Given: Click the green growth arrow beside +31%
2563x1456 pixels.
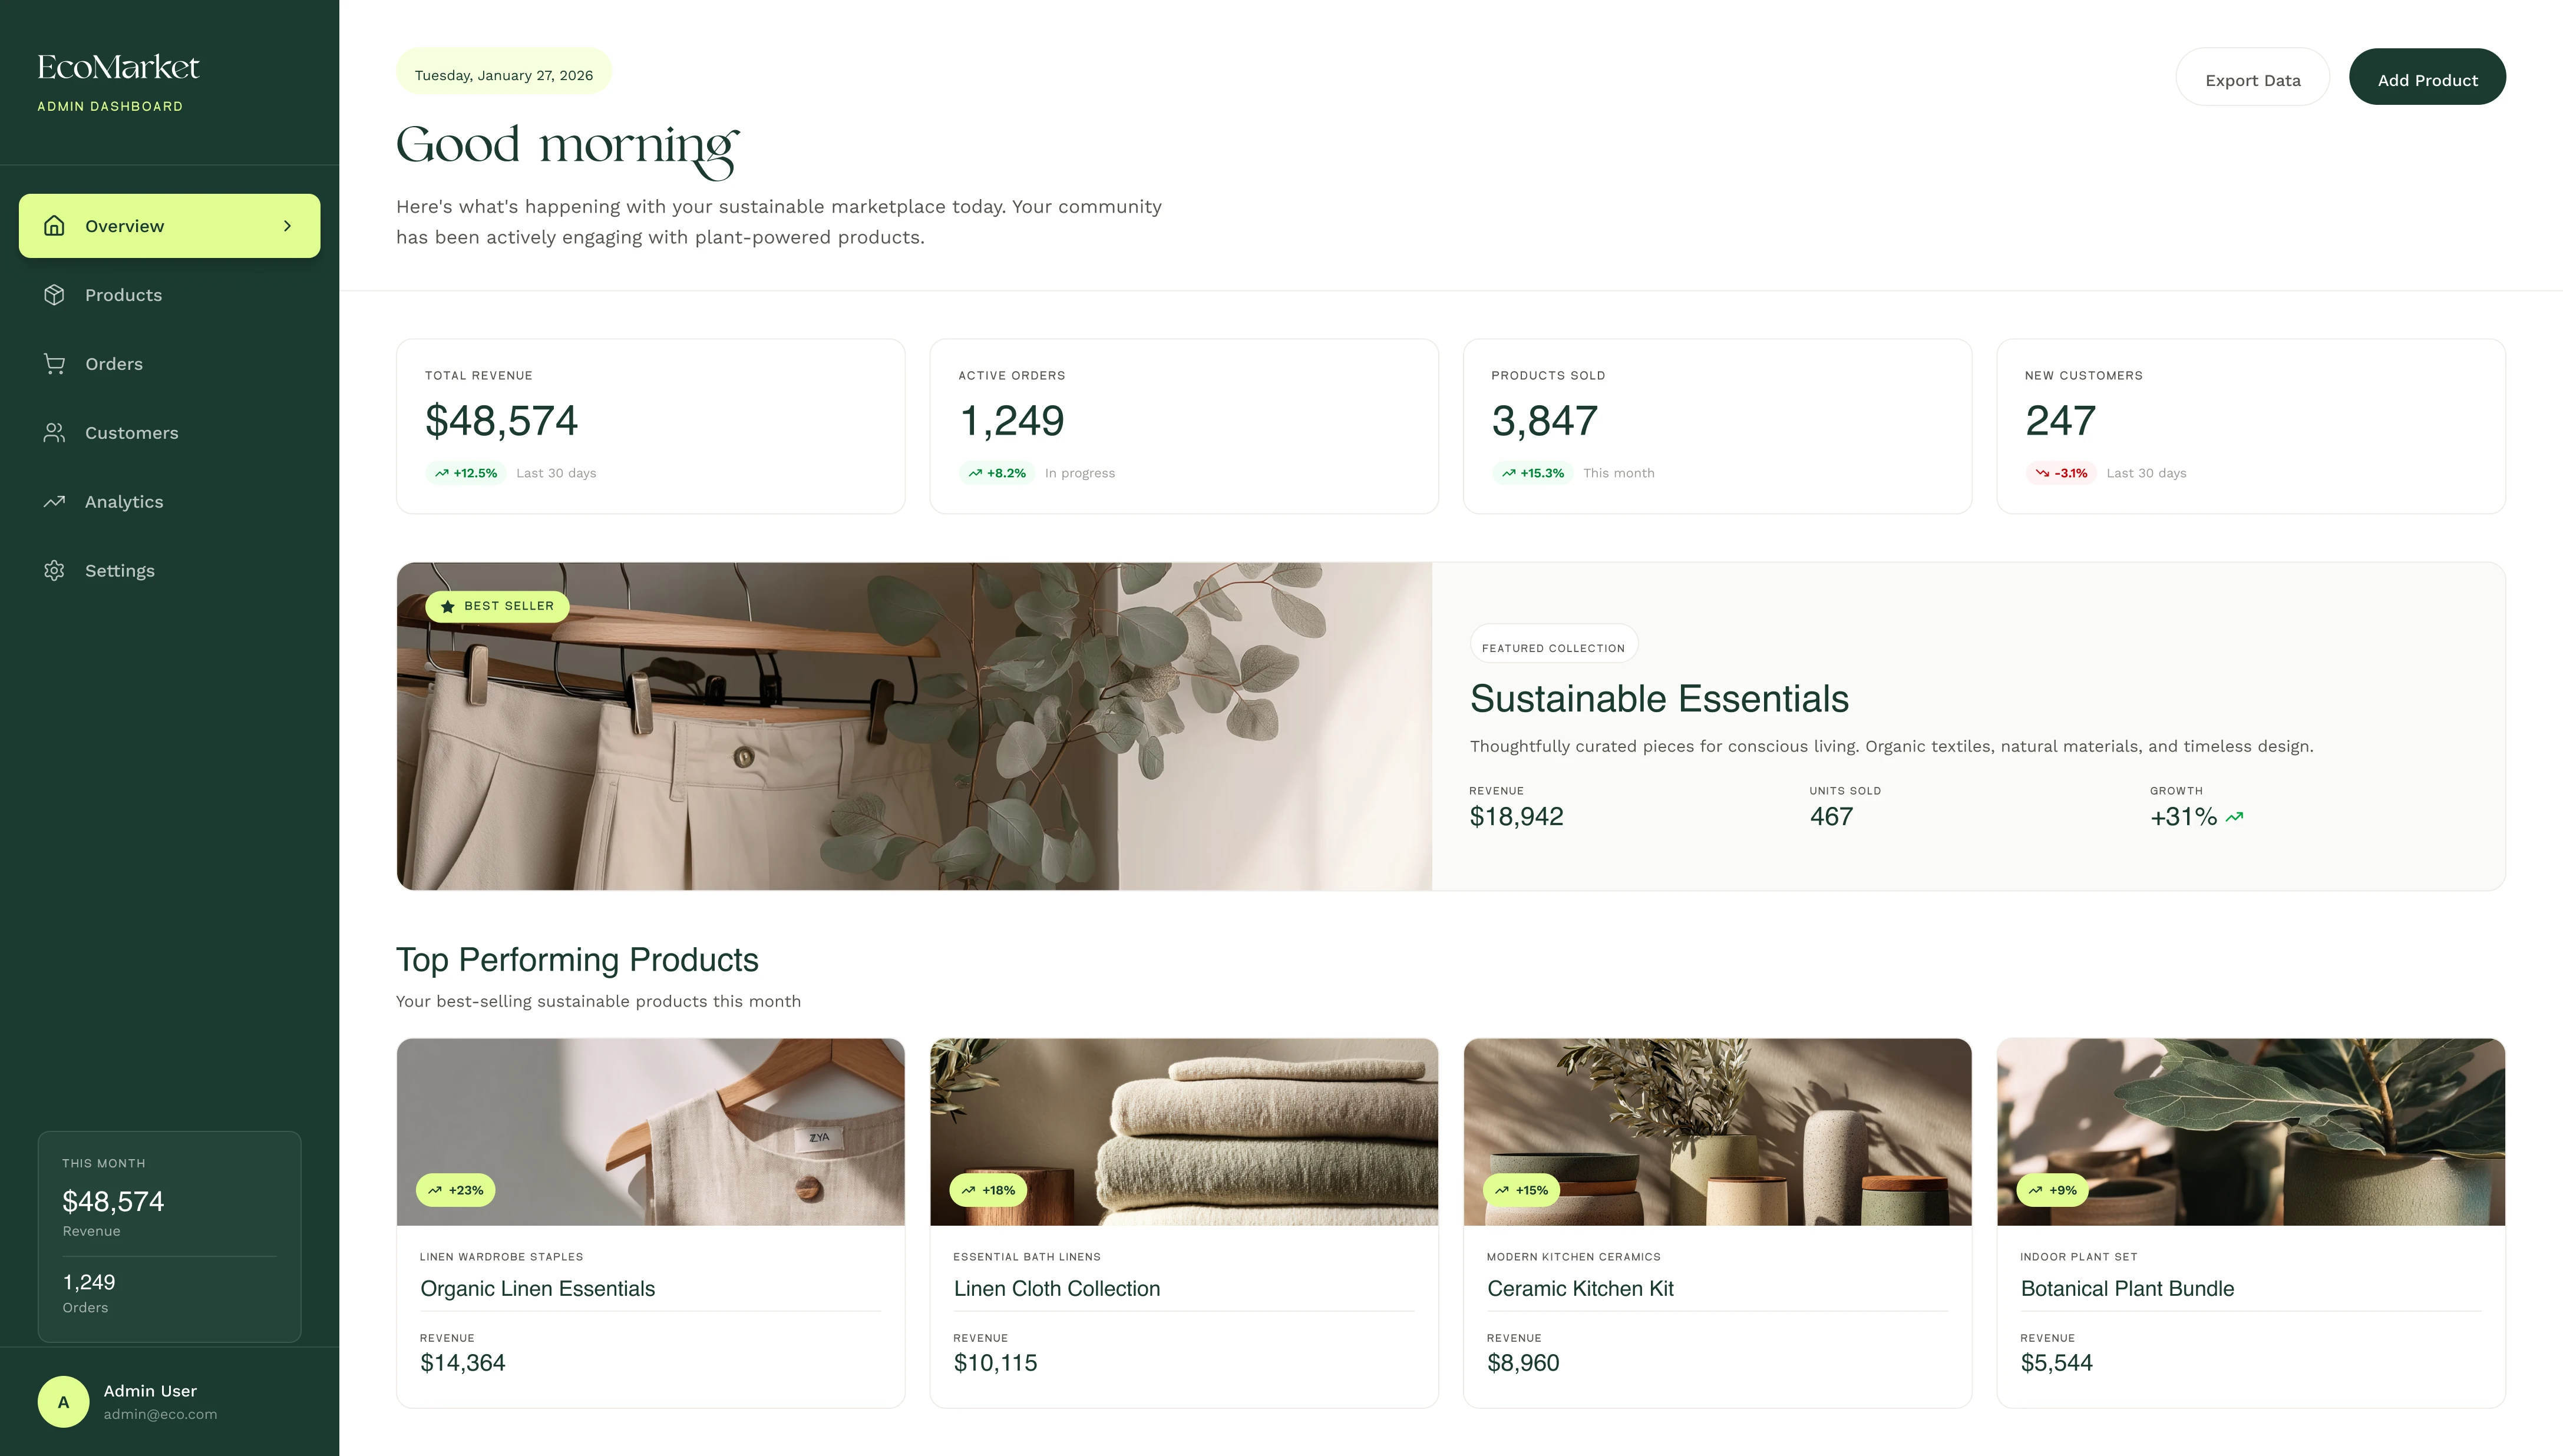Looking at the screenshot, I should pyautogui.click(x=2235, y=817).
